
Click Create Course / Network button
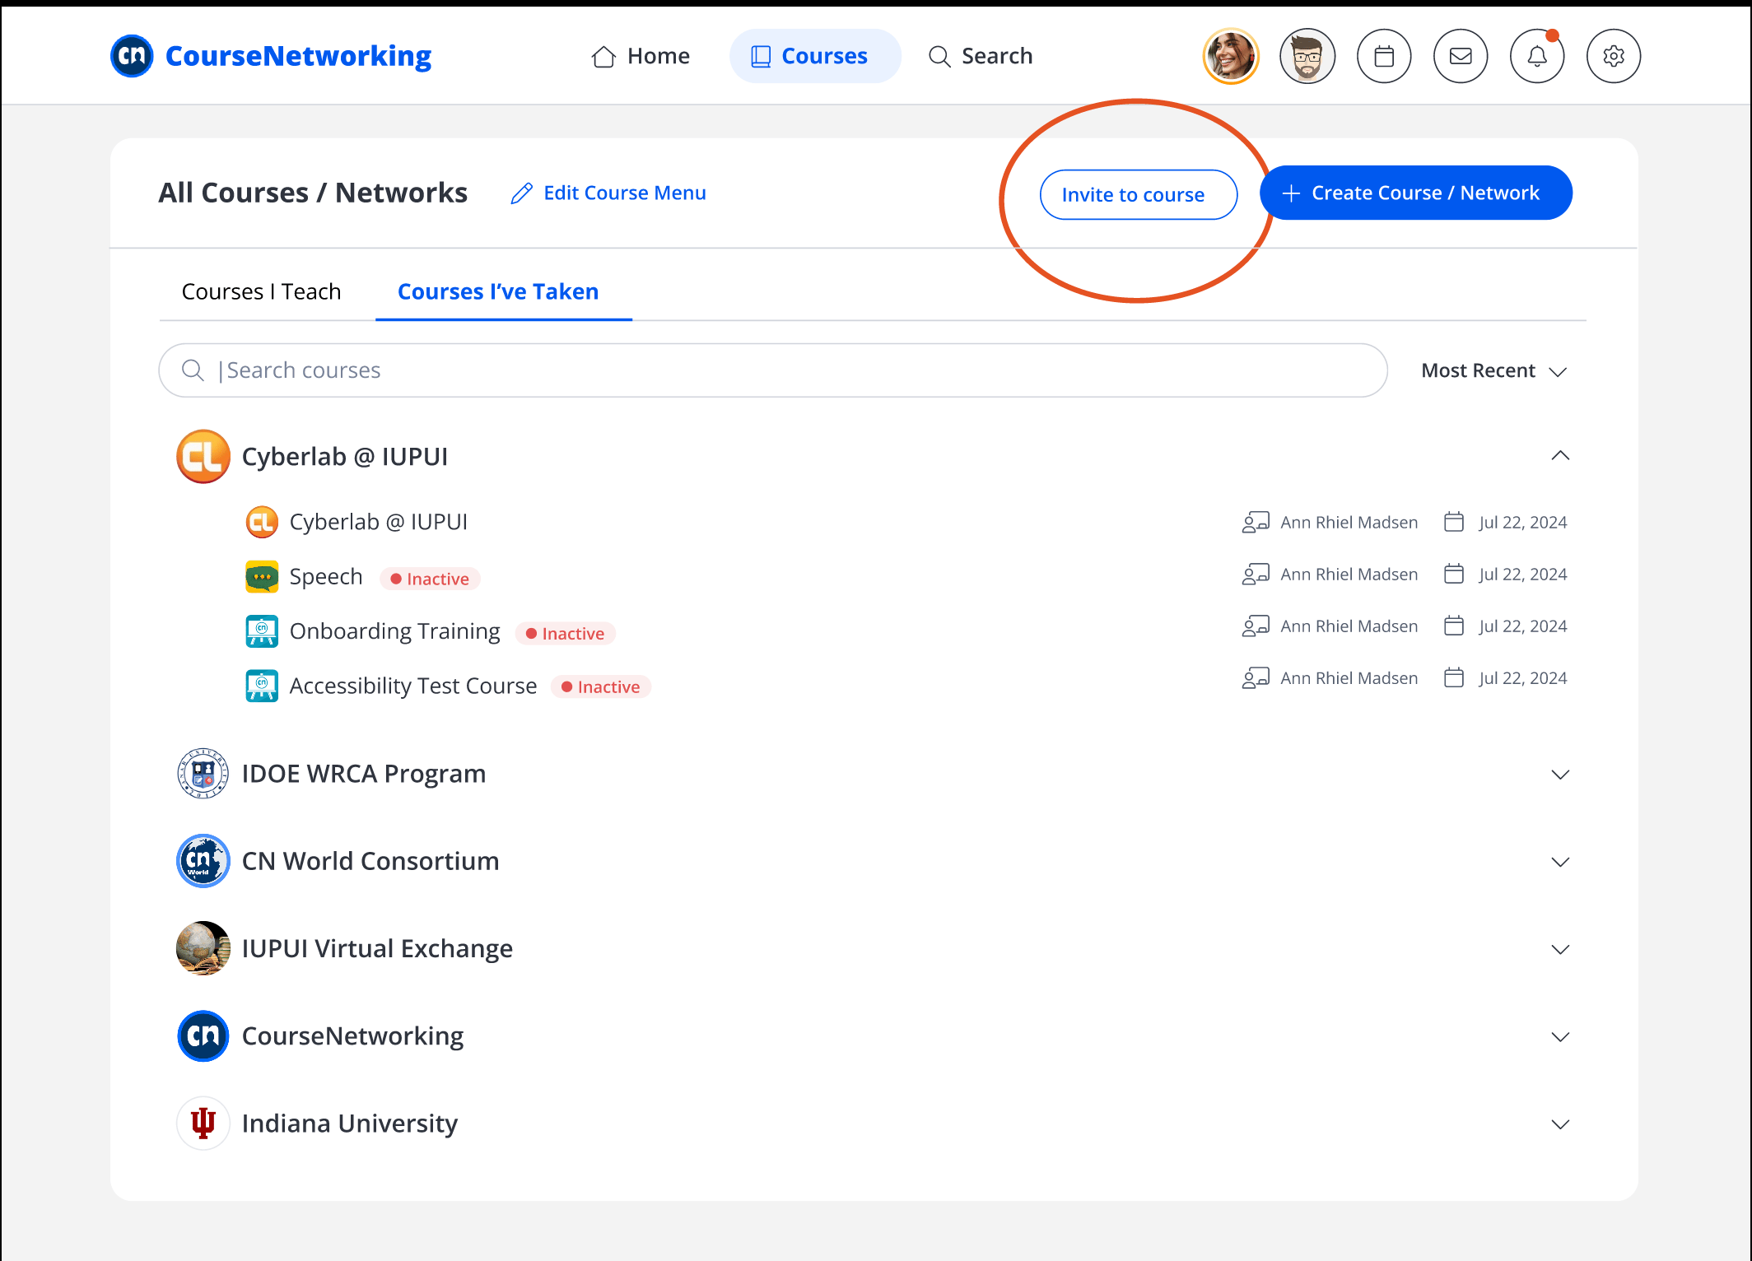pos(1415,193)
